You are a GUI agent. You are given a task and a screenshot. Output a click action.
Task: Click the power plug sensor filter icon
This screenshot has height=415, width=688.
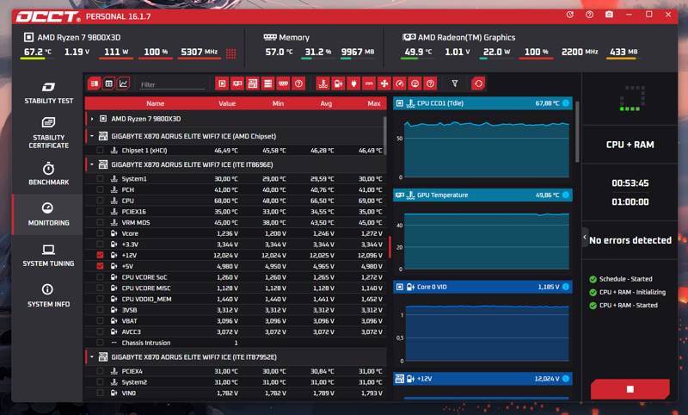coord(353,84)
